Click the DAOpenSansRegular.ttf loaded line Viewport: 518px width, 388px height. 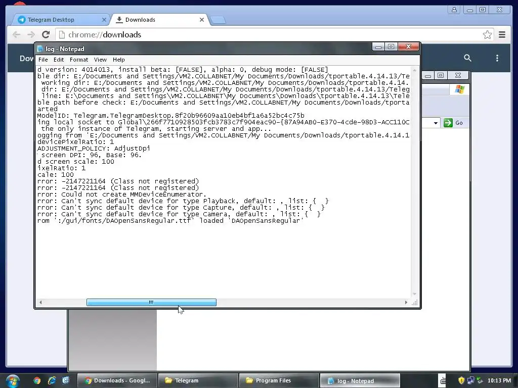pos(170,221)
